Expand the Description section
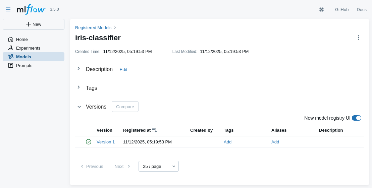Screen dimensions: 372x188 point(79,69)
